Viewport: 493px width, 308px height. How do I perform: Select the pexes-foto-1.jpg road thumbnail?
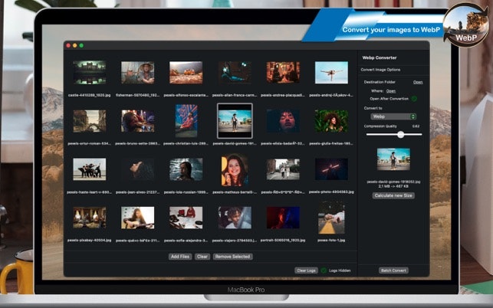click(x=331, y=218)
